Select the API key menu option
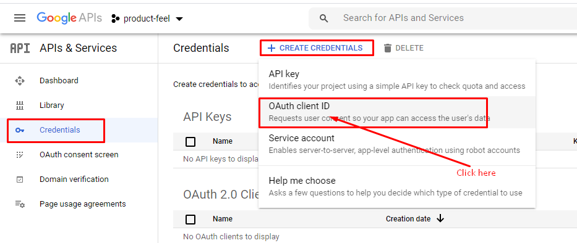Screen dimensions: 577x243 [x=397, y=80]
